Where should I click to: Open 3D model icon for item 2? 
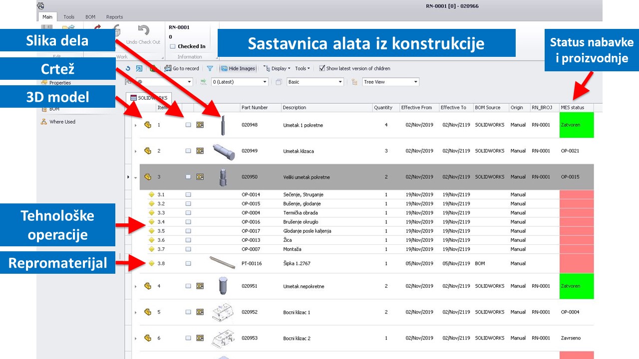coord(148,151)
